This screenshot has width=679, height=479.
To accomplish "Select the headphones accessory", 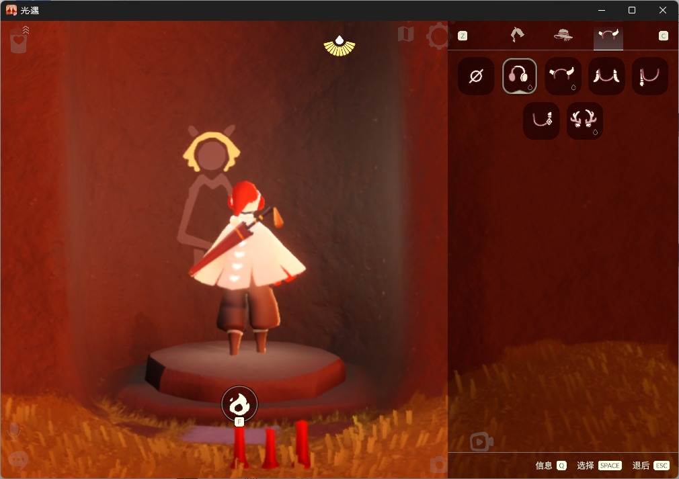I will (x=520, y=76).
